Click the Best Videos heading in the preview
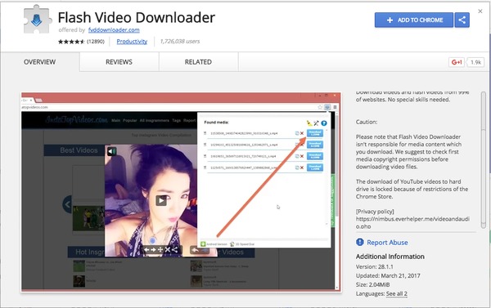491x308 pixels. [x=79, y=150]
